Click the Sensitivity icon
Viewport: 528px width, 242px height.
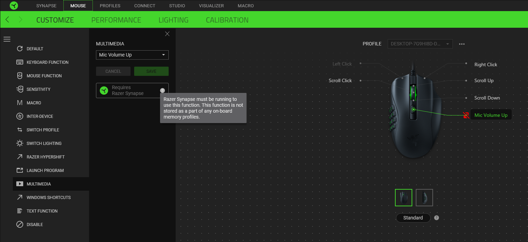(x=20, y=89)
